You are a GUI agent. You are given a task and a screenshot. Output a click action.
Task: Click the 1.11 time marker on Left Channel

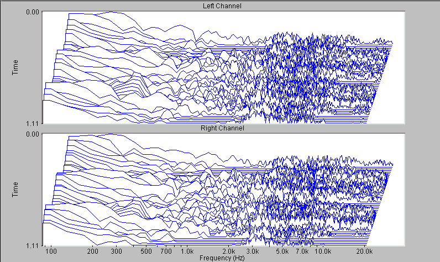[34, 123]
